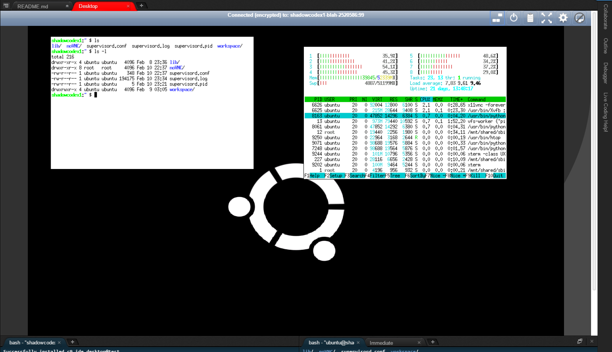Screen dimensions: 612x352
Task: Click the Uptime line in htop
Action: 441,89
